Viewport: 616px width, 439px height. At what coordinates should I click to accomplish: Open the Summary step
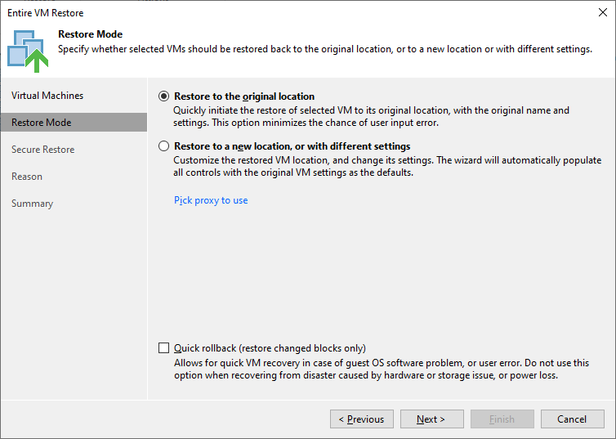(x=32, y=204)
